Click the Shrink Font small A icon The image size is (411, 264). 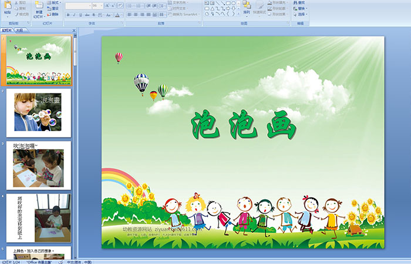click(113, 5)
